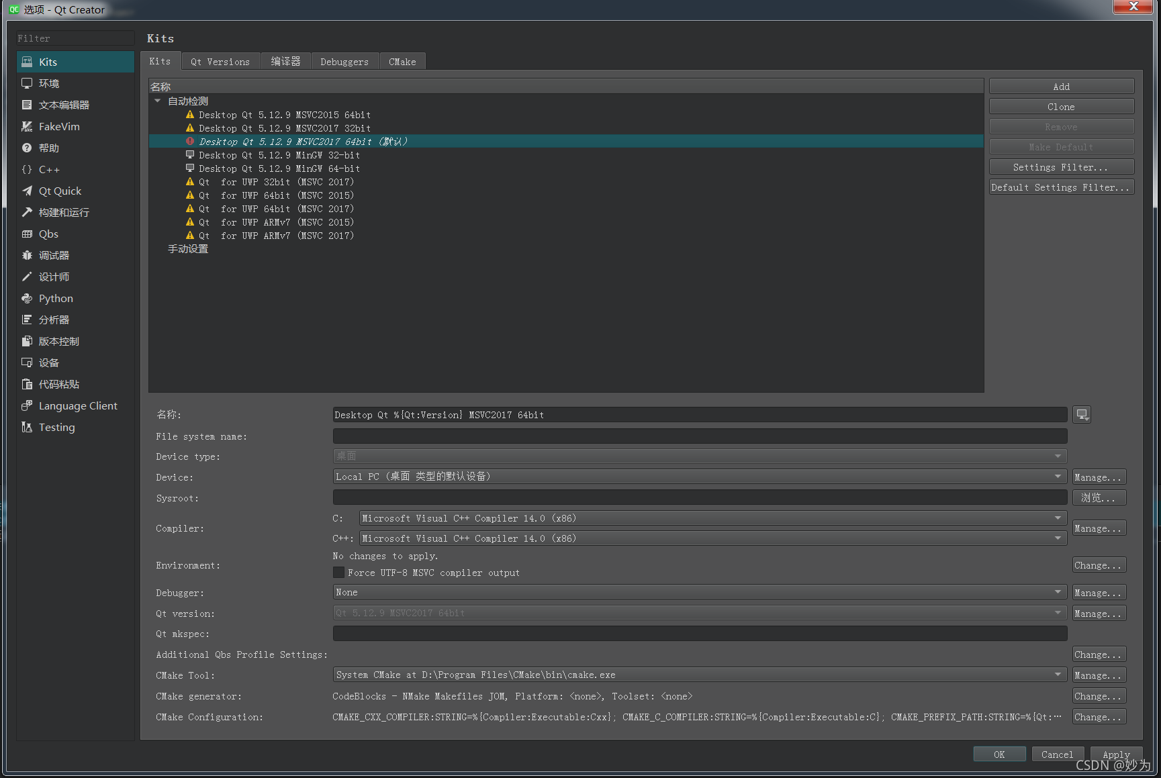Open the C++ compiler dropdown
The image size is (1161, 778).
coord(713,538)
